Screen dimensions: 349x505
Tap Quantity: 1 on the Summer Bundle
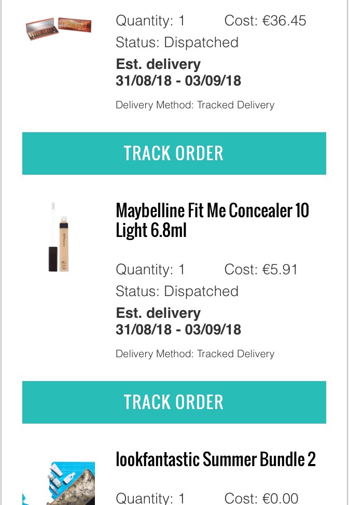coord(150,498)
